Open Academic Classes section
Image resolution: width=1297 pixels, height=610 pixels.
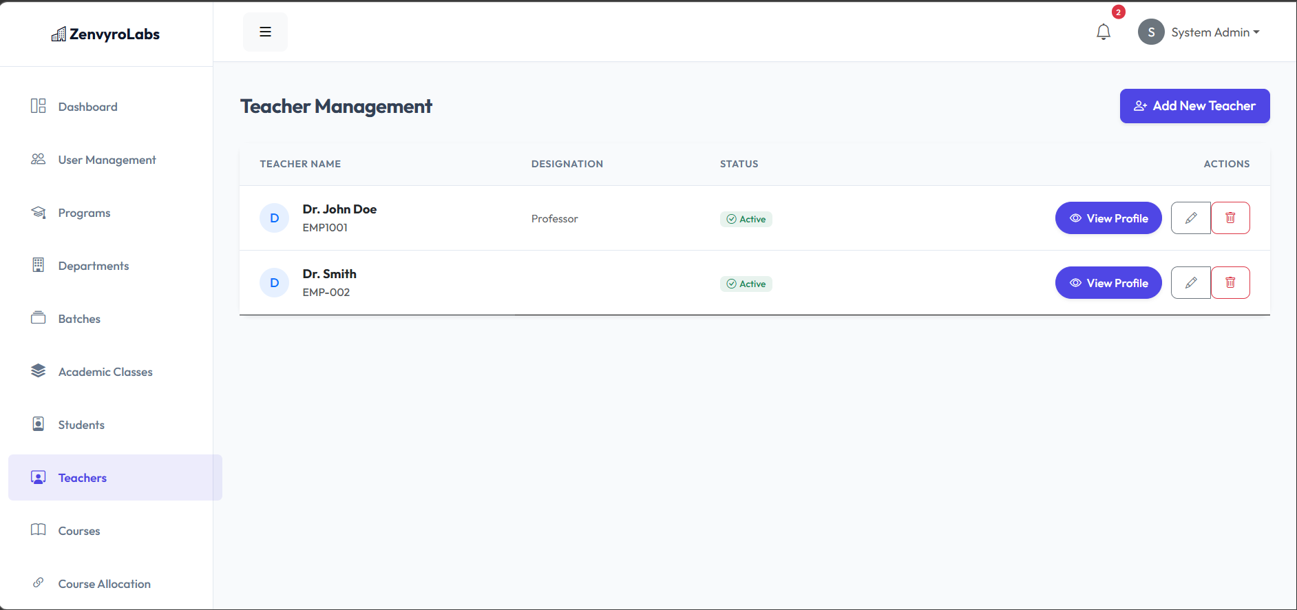[x=105, y=372]
